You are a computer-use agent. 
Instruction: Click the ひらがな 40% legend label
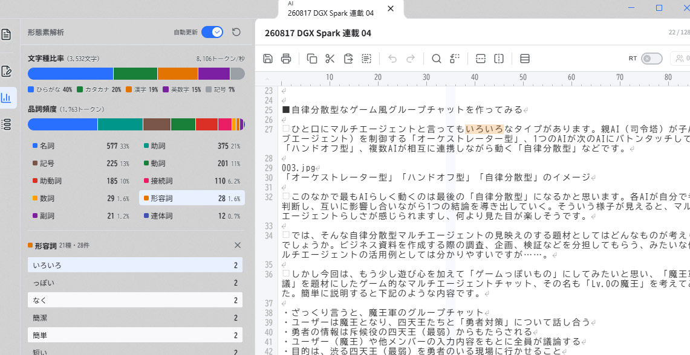[50, 89]
